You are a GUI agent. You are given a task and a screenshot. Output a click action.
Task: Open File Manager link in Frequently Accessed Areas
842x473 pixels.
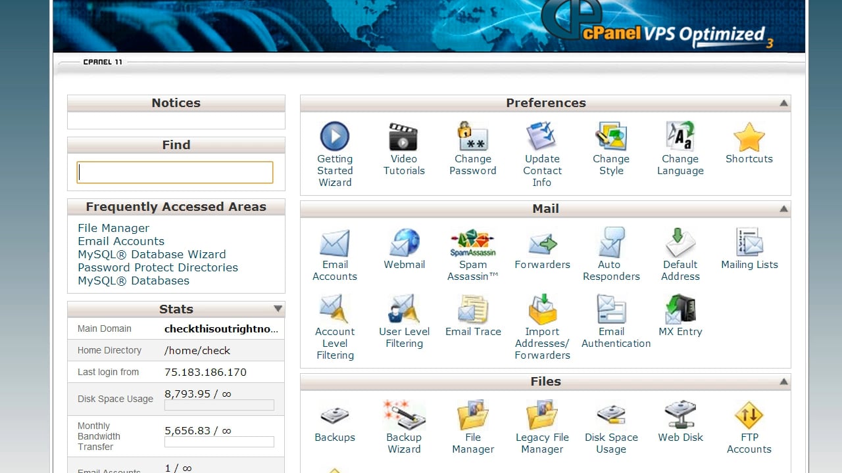pos(113,228)
